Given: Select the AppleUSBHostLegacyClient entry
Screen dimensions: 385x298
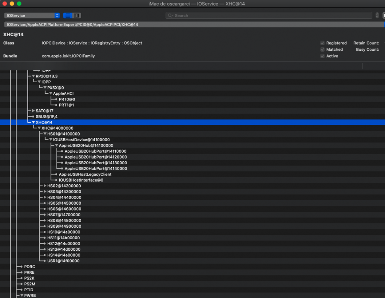Looking at the screenshot, I should tap(85, 174).
